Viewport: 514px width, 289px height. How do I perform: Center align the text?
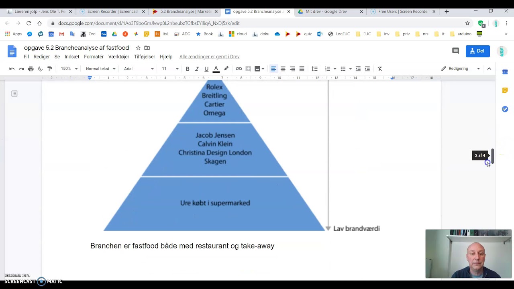coord(283,69)
